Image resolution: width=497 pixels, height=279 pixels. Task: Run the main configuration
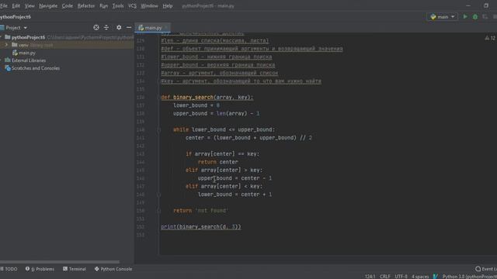[465, 17]
